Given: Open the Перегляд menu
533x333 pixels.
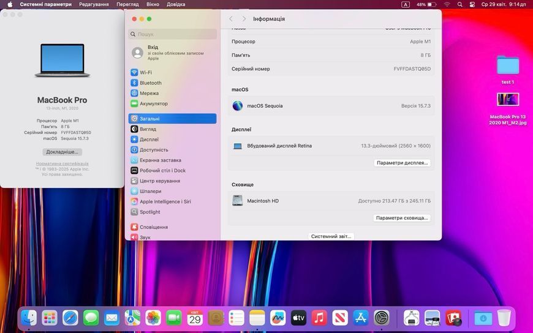Looking at the screenshot, I should [127, 4].
